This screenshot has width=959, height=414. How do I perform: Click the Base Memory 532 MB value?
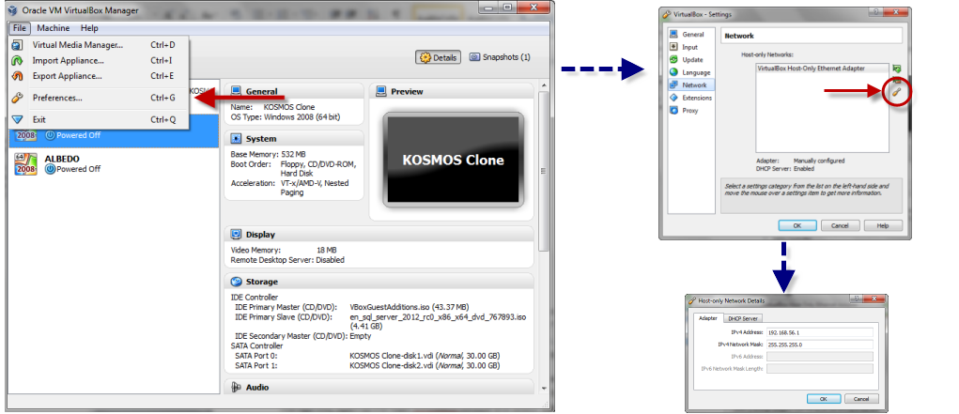293,154
